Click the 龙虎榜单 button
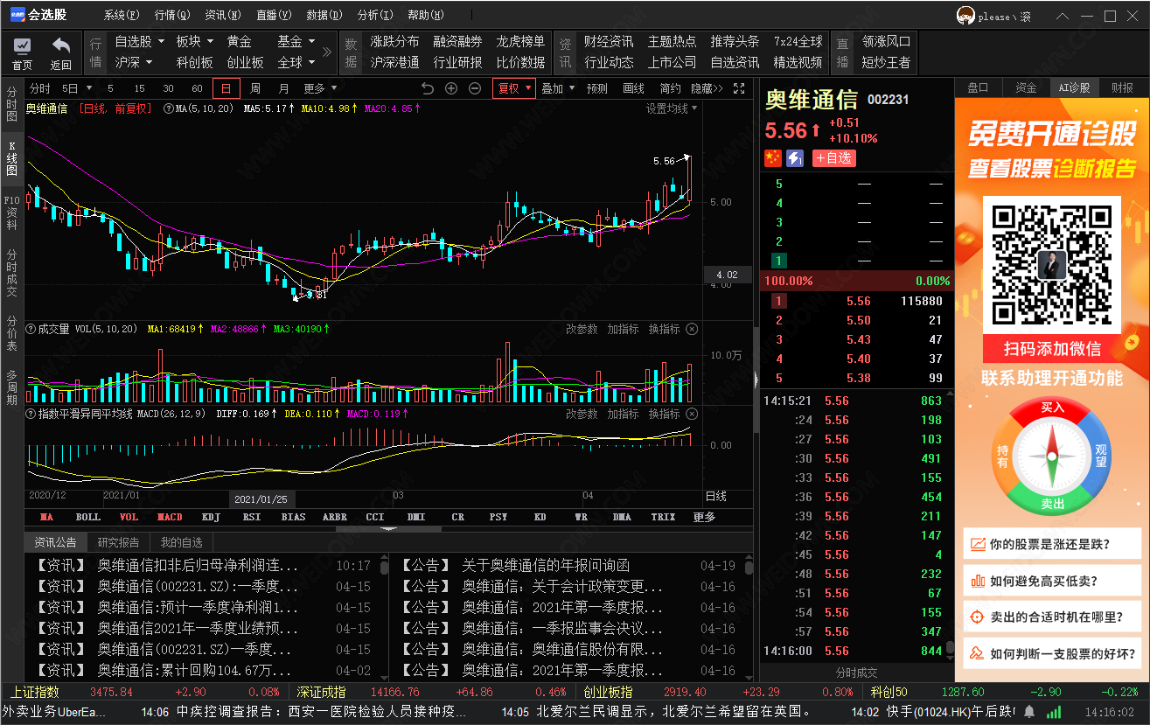This screenshot has width=1150, height=725. click(520, 41)
